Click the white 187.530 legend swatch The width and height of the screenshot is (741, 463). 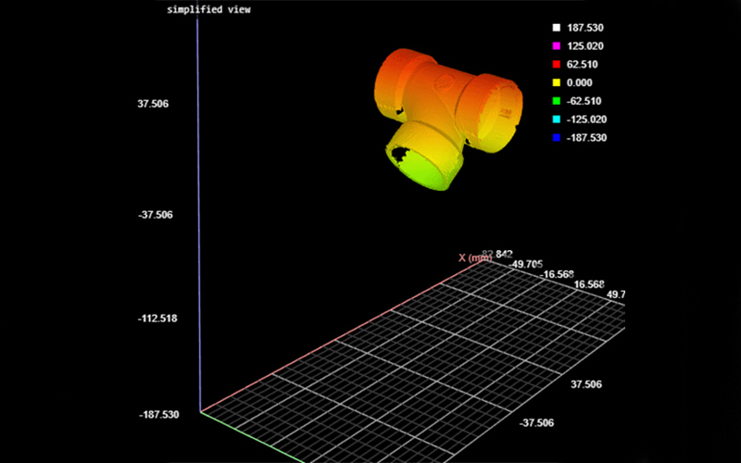point(556,28)
